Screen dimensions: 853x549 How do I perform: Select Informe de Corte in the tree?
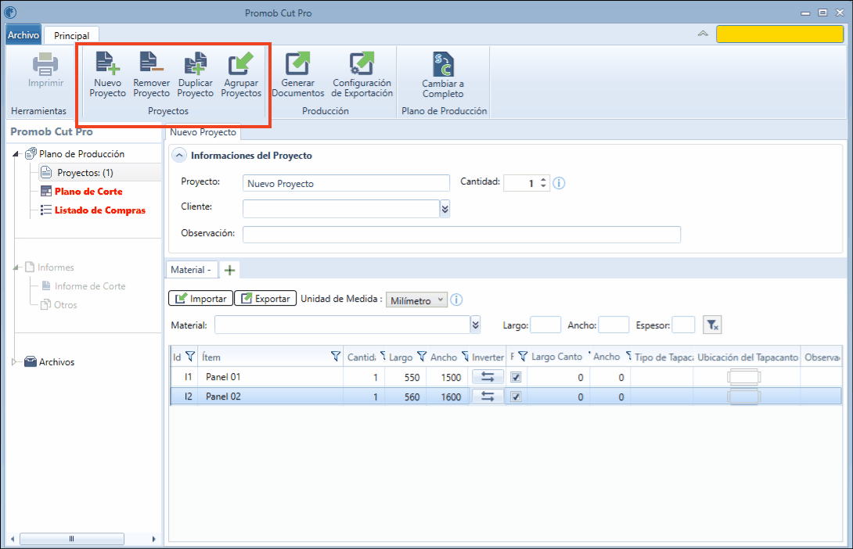(x=90, y=286)
